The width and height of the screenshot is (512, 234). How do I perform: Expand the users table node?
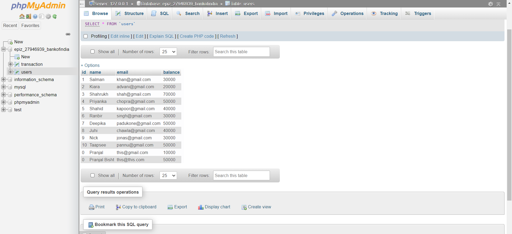click(x=10, y=72)
